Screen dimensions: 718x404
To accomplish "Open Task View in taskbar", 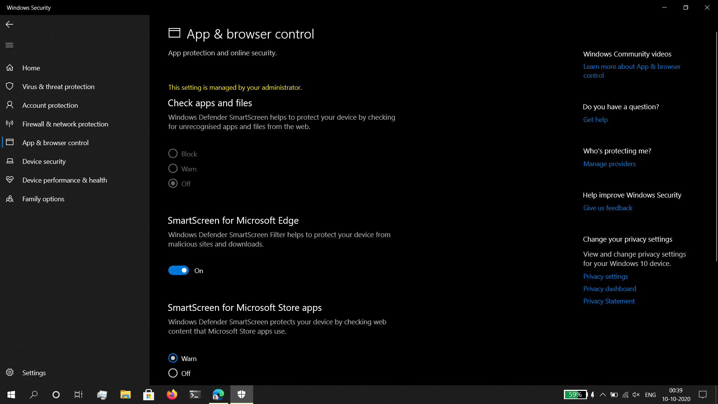I will point(79,395).
